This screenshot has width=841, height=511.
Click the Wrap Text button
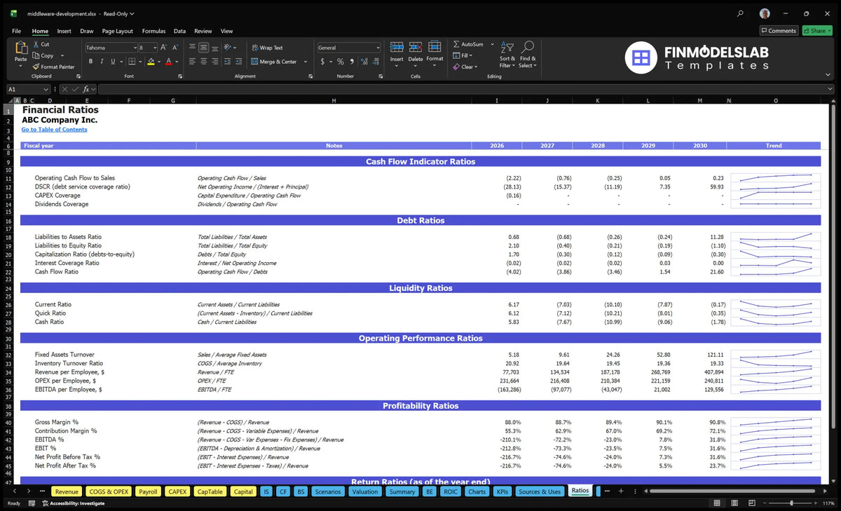(267, 48)
